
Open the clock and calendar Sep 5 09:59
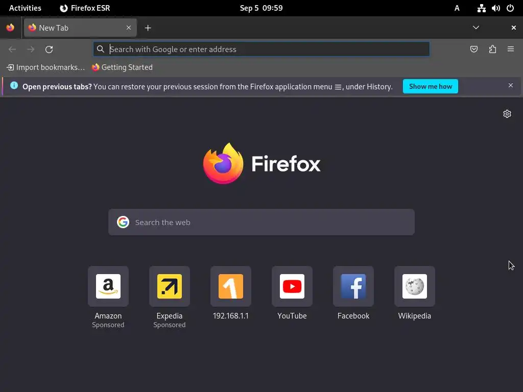261,8
